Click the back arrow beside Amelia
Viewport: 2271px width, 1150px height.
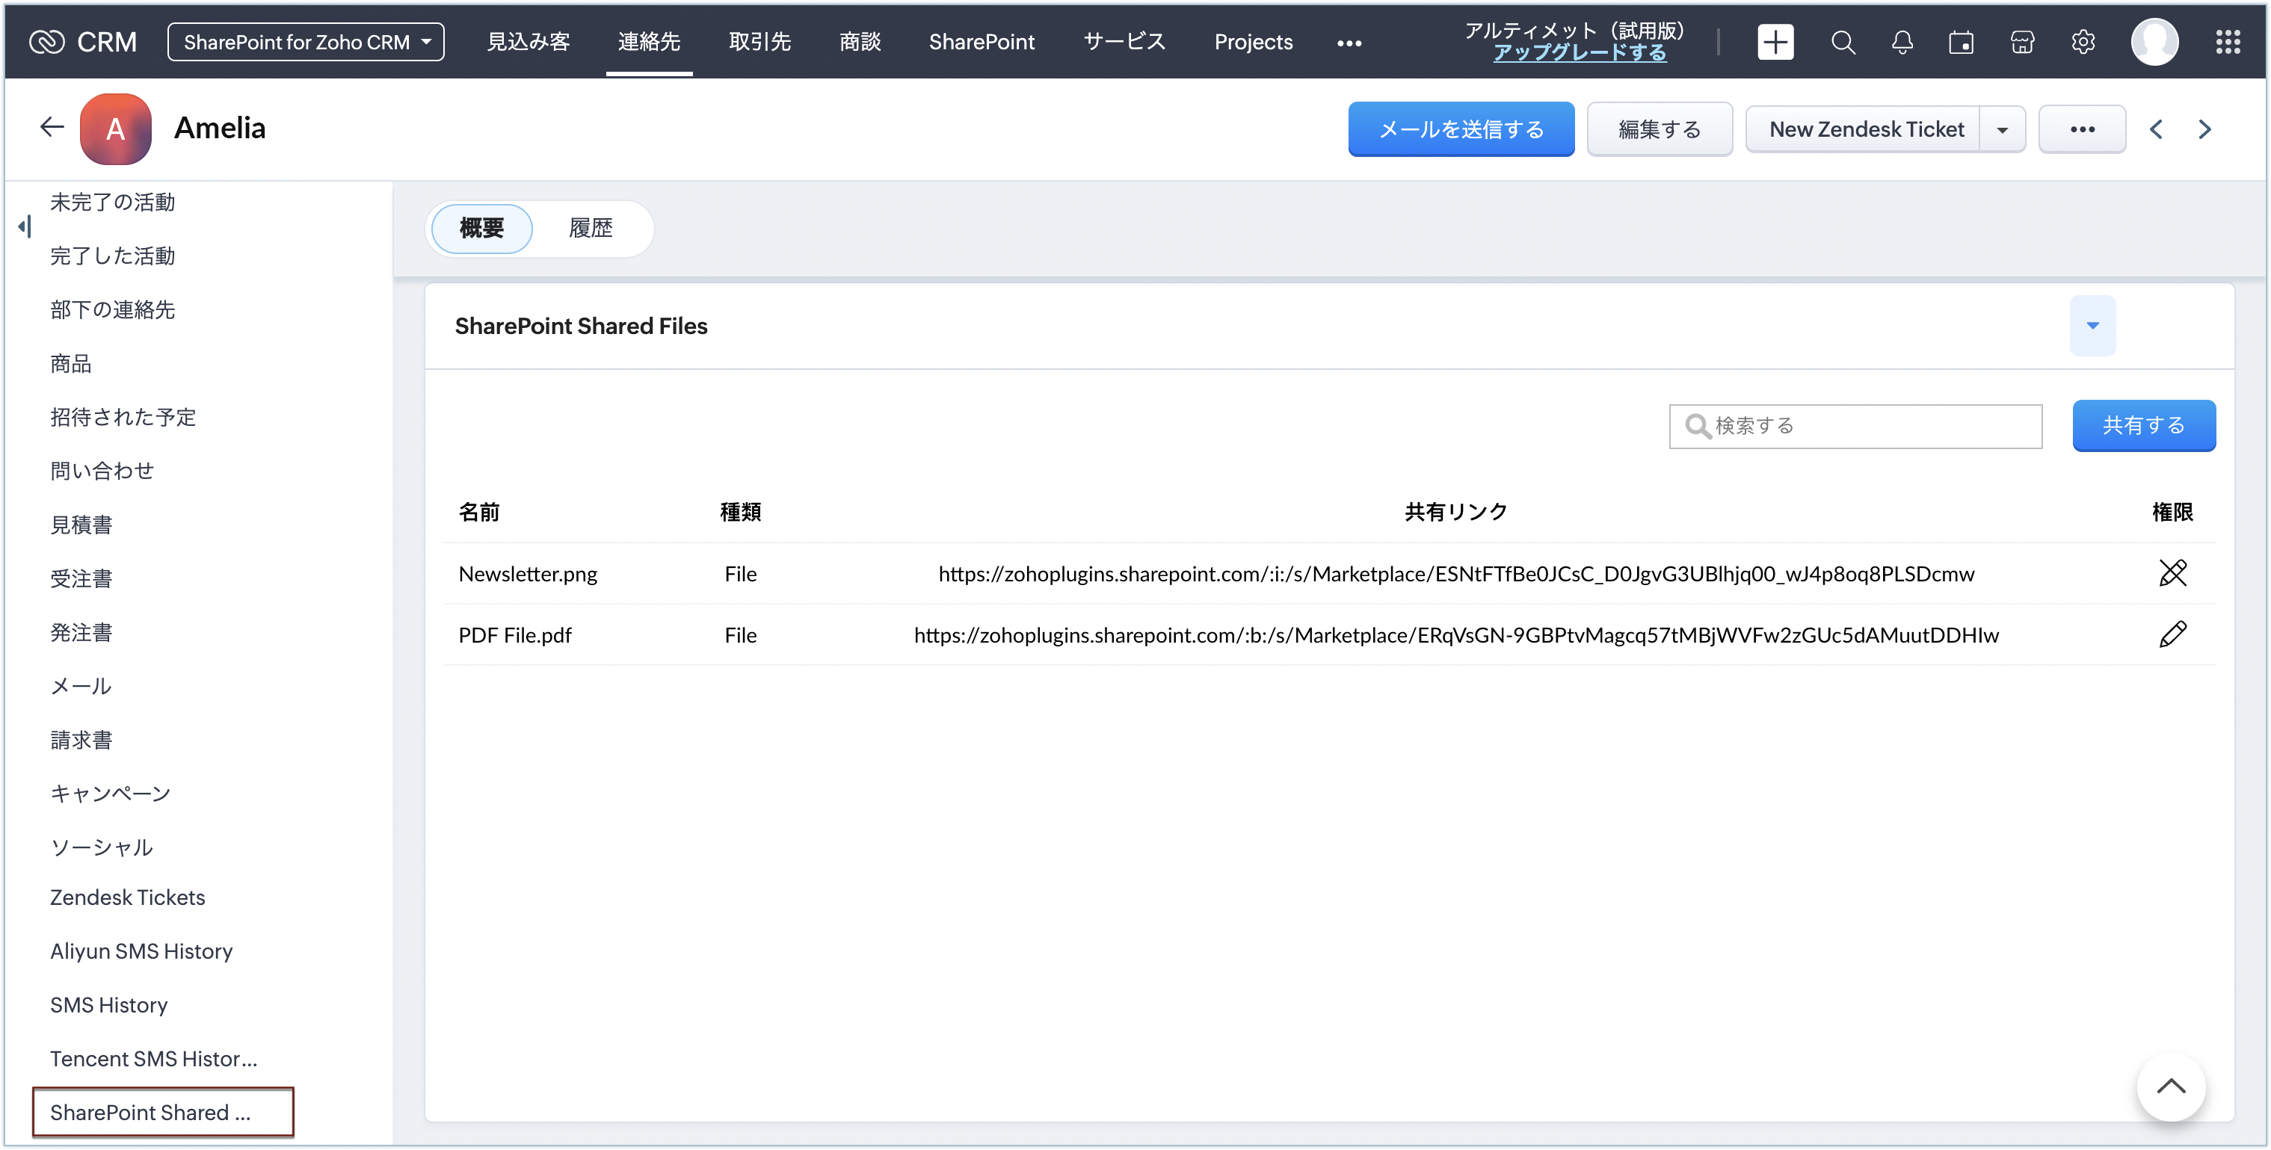click(52, 128)
